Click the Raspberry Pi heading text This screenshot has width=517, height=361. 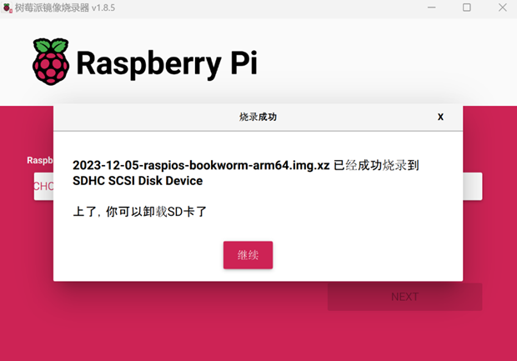pos(166,63)
